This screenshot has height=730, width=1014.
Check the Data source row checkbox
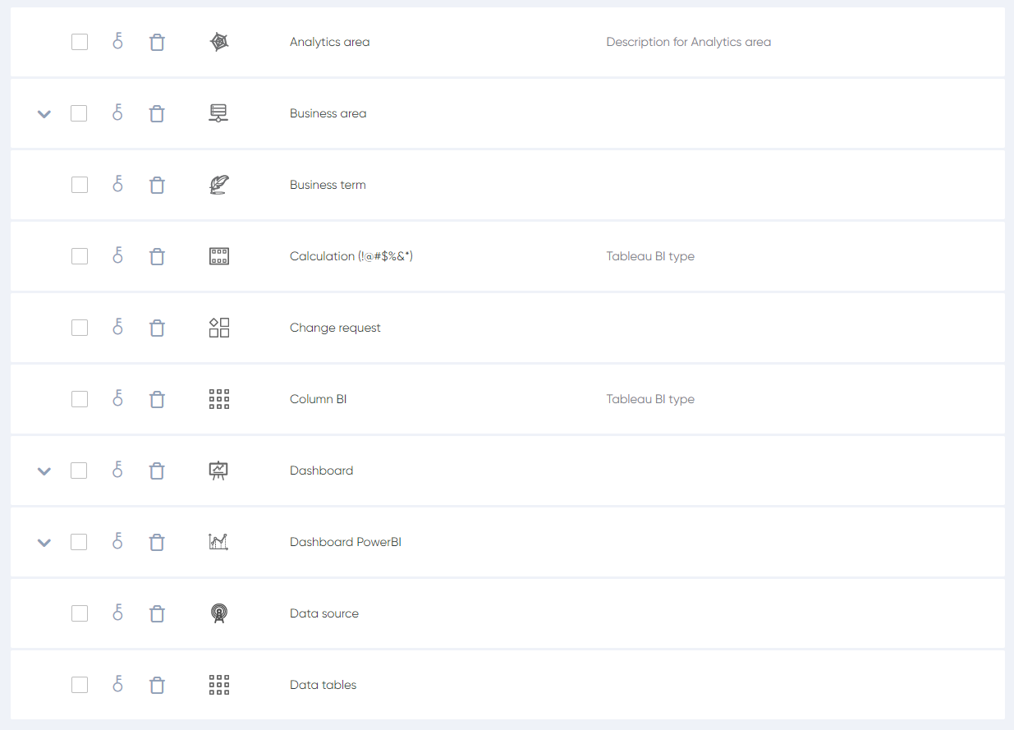click(x=80, y=613)
